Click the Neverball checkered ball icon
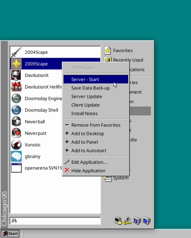Image resolution: width=191 pixels, height=238 pixels. pos(16,121)
